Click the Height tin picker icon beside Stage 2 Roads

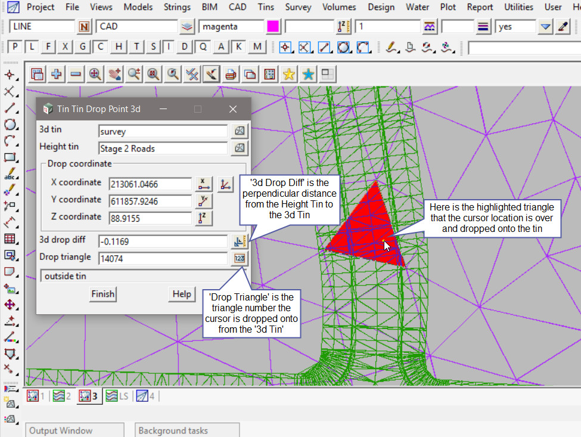pyautogui.click(x=239, y=148)
